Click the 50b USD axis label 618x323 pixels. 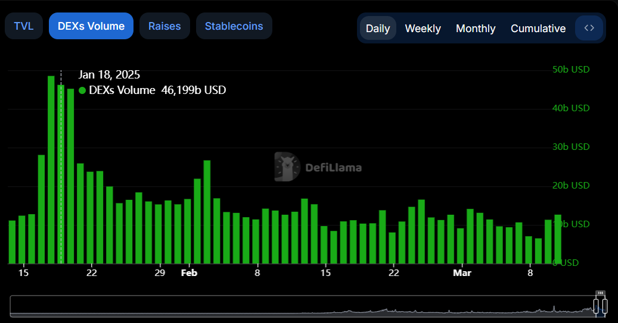point(571,70)
